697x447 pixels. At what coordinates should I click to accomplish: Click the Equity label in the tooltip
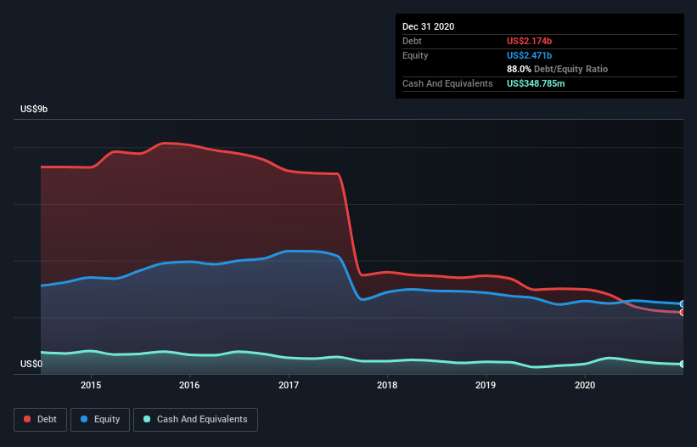point(415,55)
